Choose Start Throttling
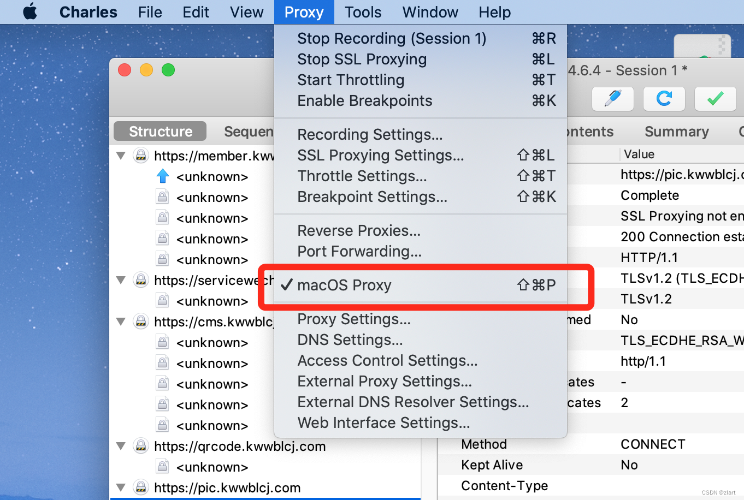744x500 pixels. 421,80
